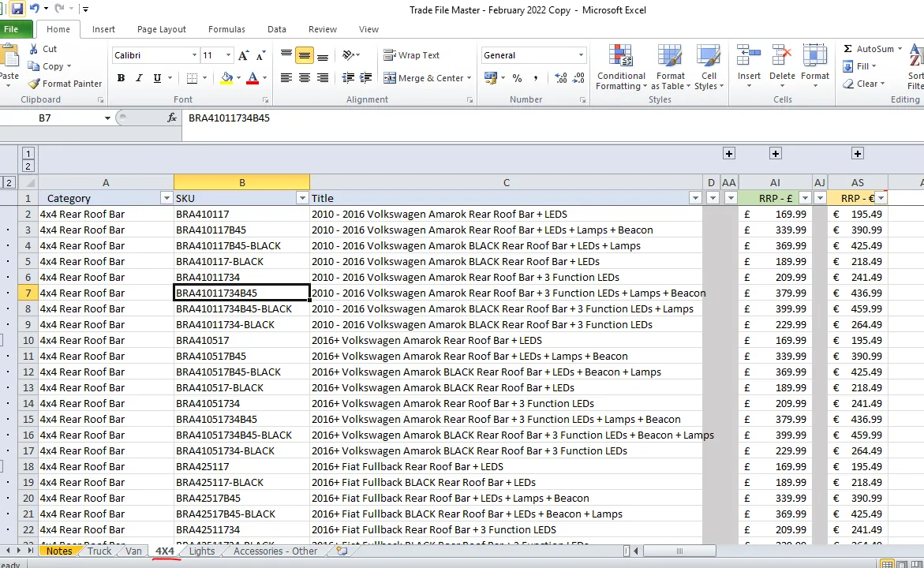This screenshot has width=924, height=568.
Task: Open the font size dropdown
Action: pos(228,55)
